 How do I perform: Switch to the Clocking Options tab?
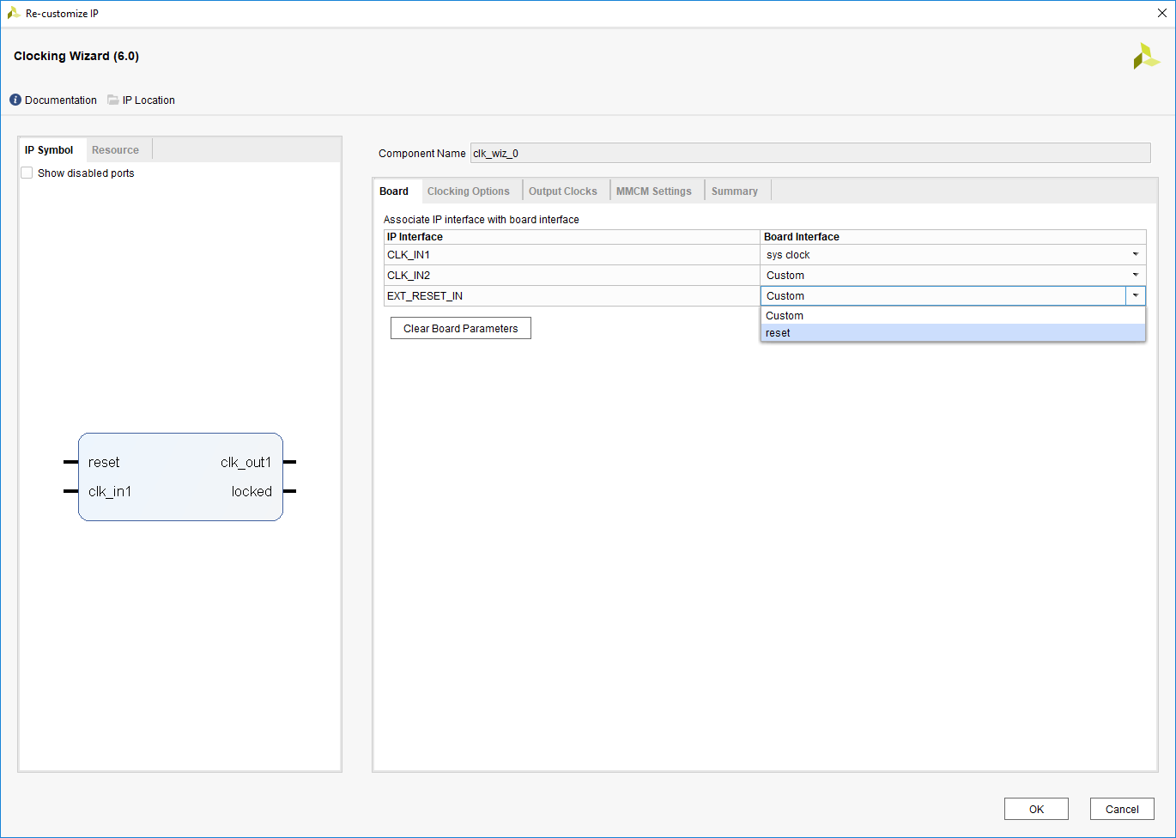[469, 191]
